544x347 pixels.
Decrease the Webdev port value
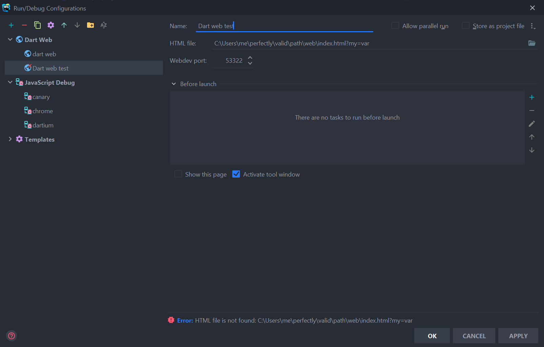coord(250,63)
